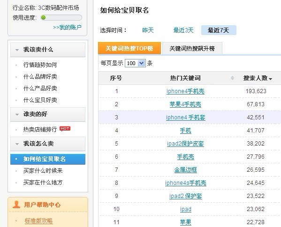
Task: Collapse the 我该卖什么 section arrow
Action: pos(17,50)
